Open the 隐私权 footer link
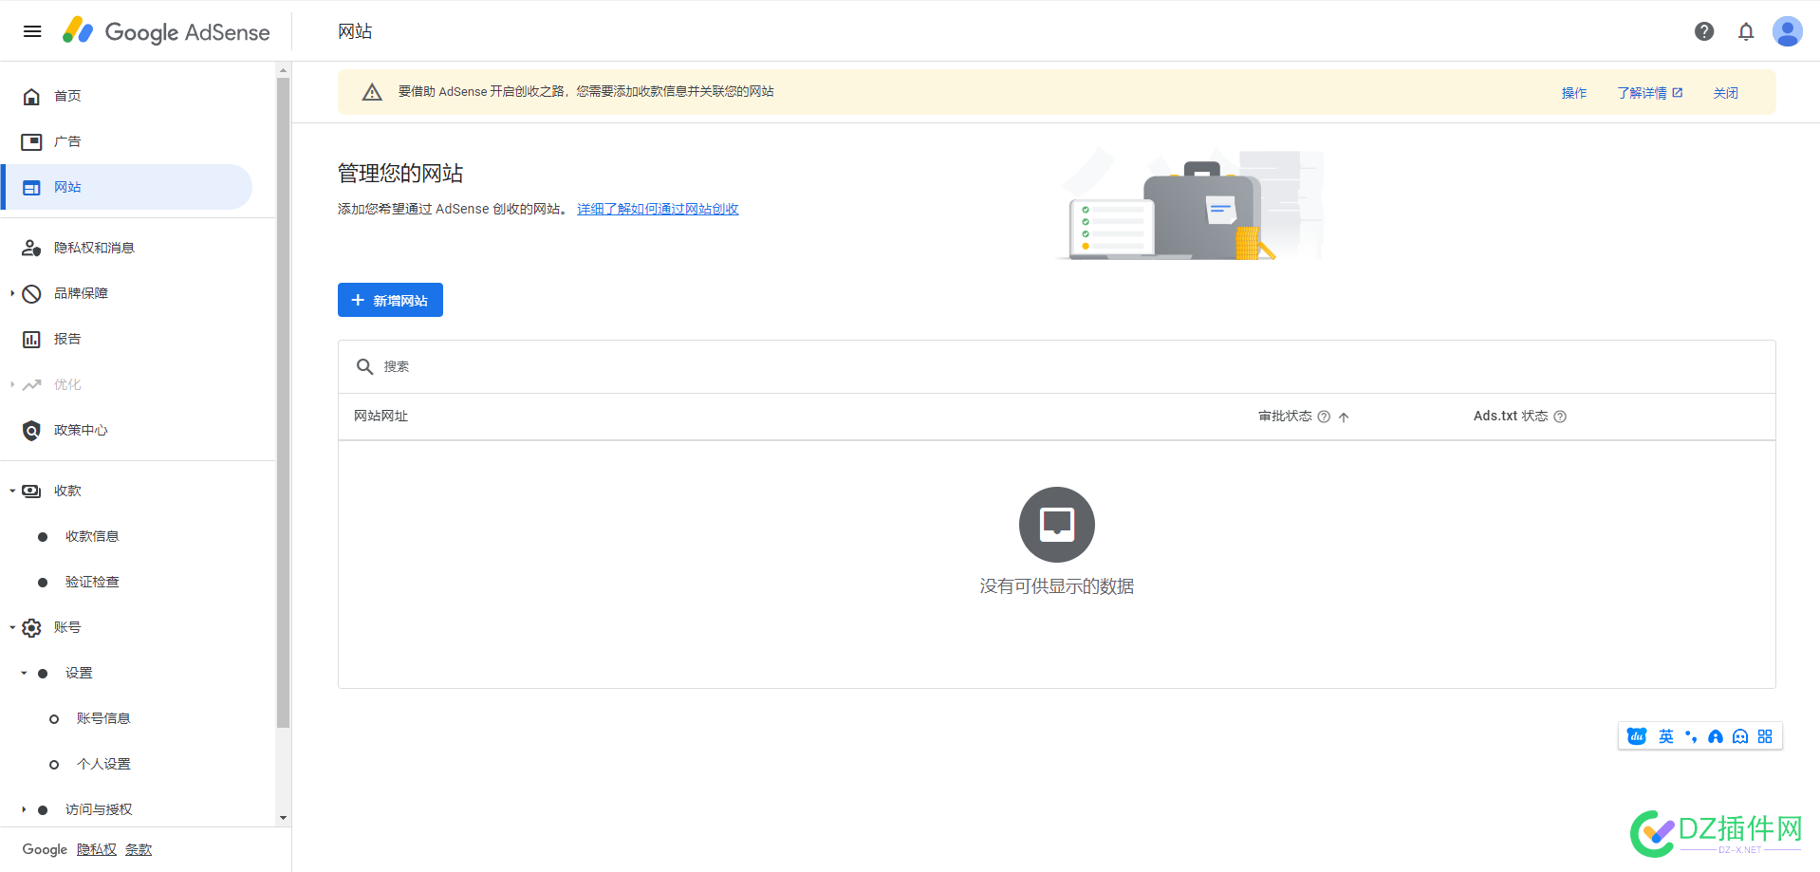This screenshot has height=872, width=1820. (97, 849)
